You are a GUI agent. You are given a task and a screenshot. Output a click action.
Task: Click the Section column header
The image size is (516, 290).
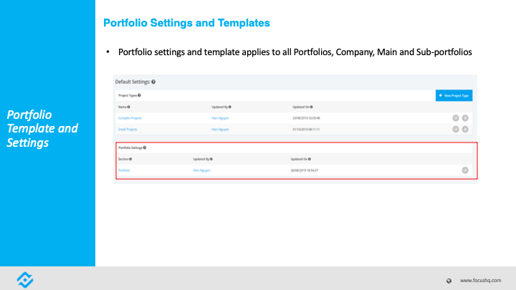pos(123,159)
